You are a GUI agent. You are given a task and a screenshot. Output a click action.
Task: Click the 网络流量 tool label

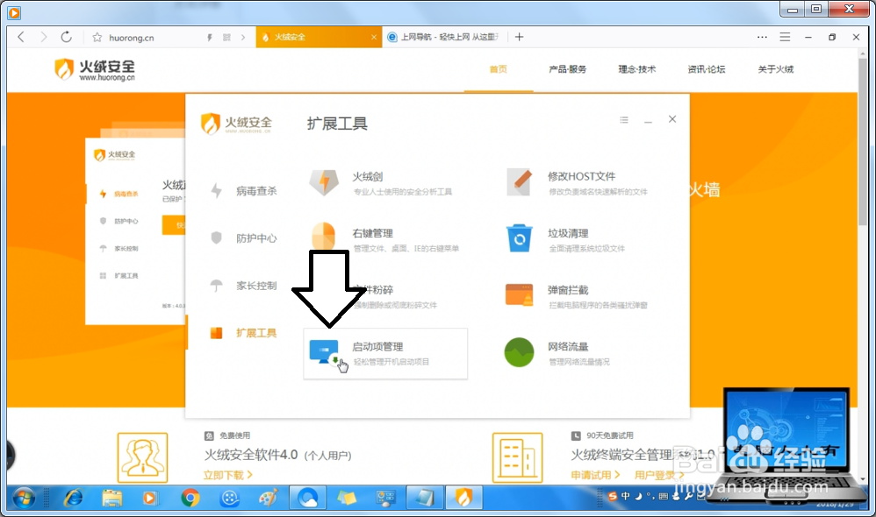(x=568, y=347)
